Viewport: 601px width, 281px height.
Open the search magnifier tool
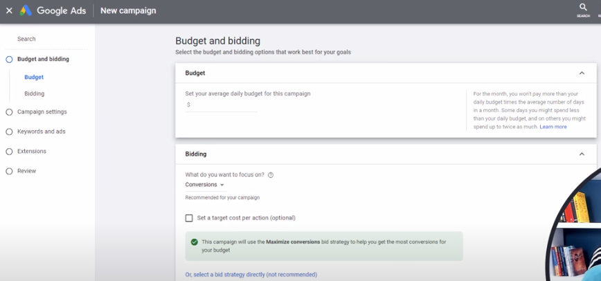click(583, 8)
